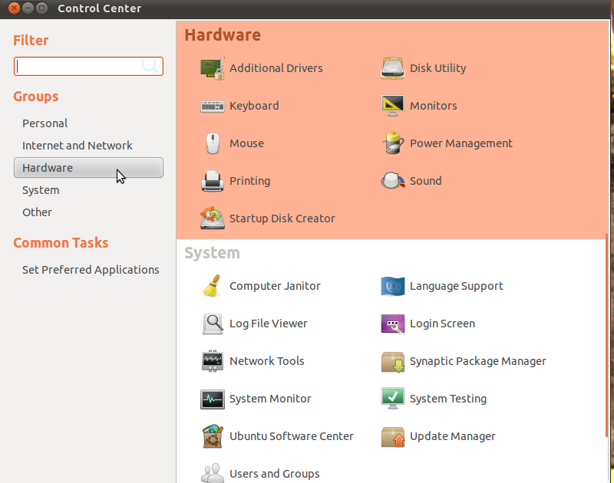The image size is (614, 483).
Task: Click the search magnifier in the filter box
Action: [150, 66]
